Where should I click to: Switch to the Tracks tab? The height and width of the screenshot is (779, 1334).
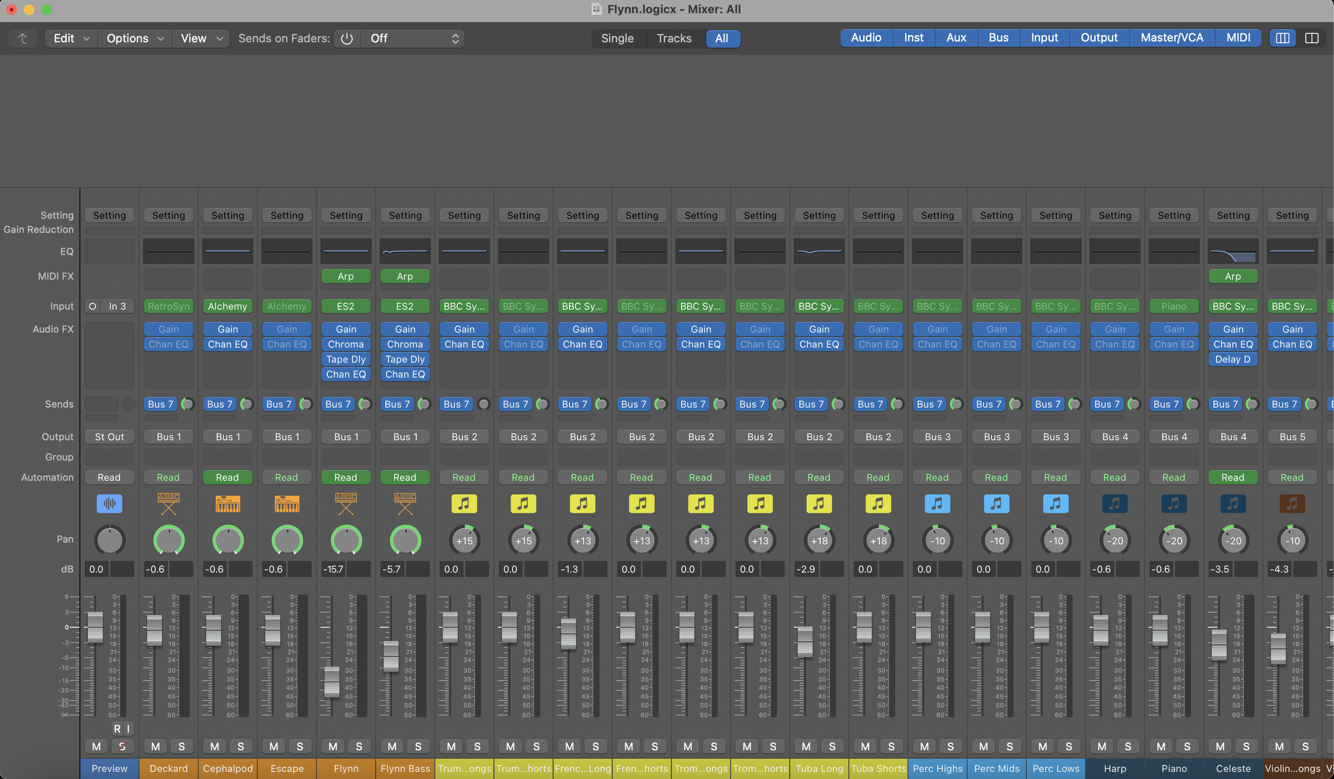(674, 38)
